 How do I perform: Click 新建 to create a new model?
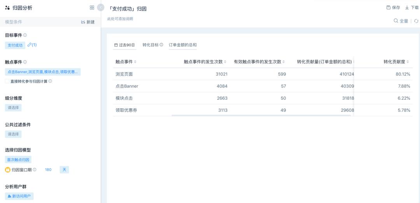88,22
